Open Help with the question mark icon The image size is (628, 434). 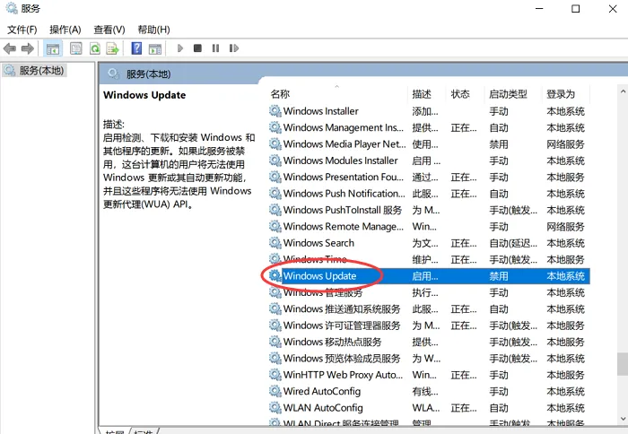pyautogui.click(x=136, y=48)
